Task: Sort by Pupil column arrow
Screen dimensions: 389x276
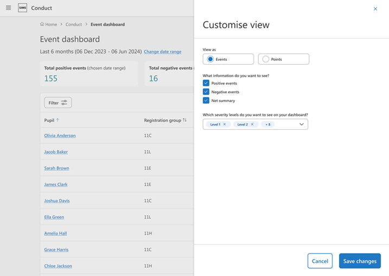Action: coord(58,120)
